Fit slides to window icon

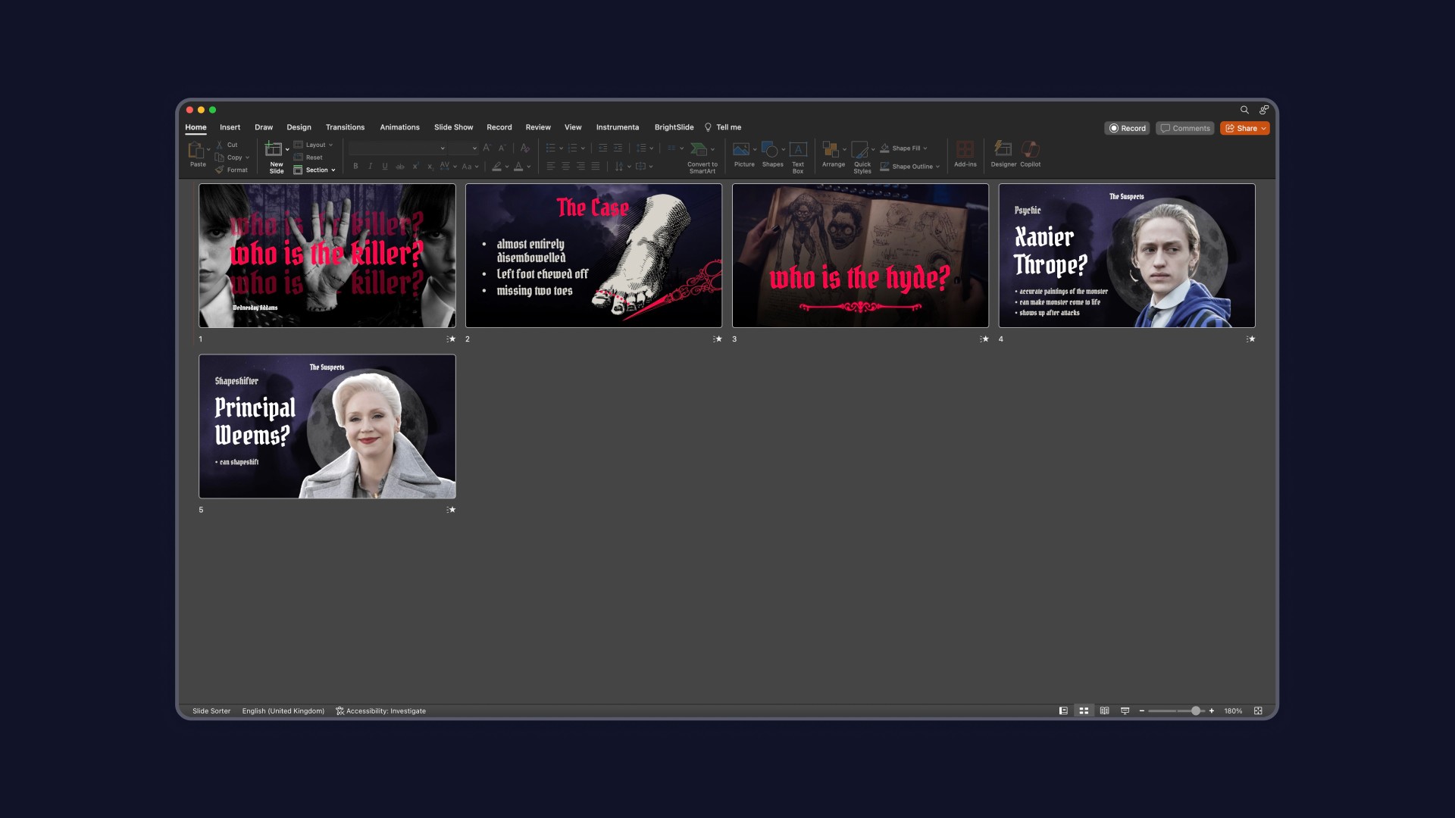[1258, 711]
